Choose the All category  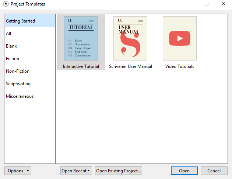click(x=30, y=34)
